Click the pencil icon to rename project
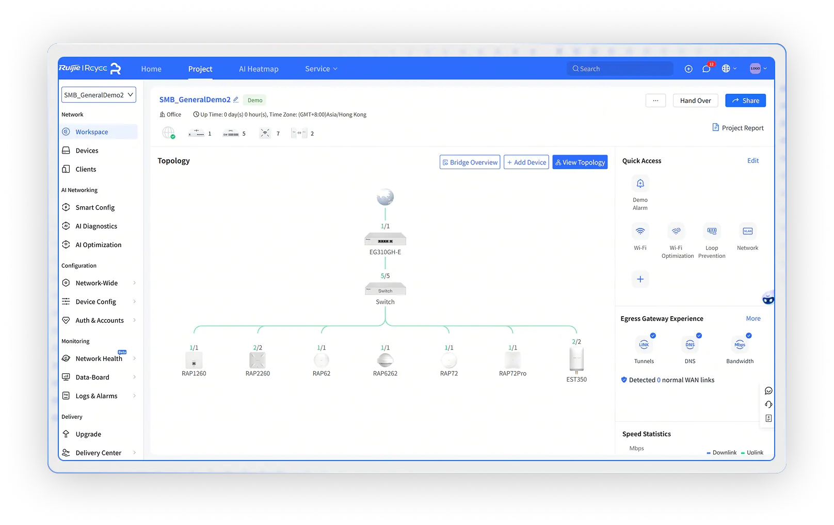 [236, 100]
